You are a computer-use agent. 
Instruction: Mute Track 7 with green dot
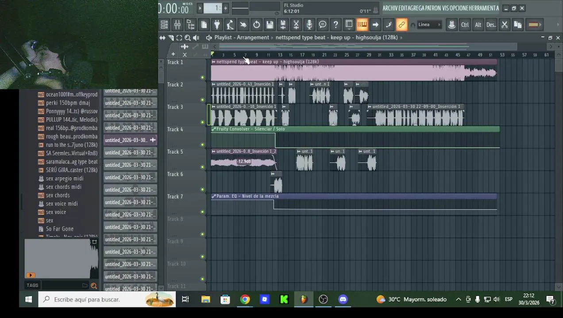point(202,212)
